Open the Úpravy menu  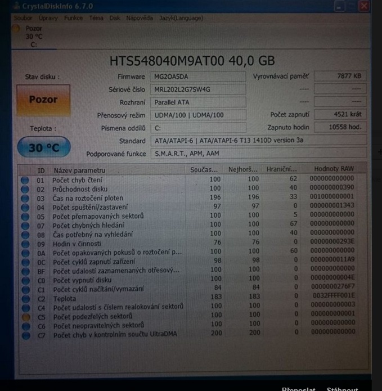[x=48, y=18]
